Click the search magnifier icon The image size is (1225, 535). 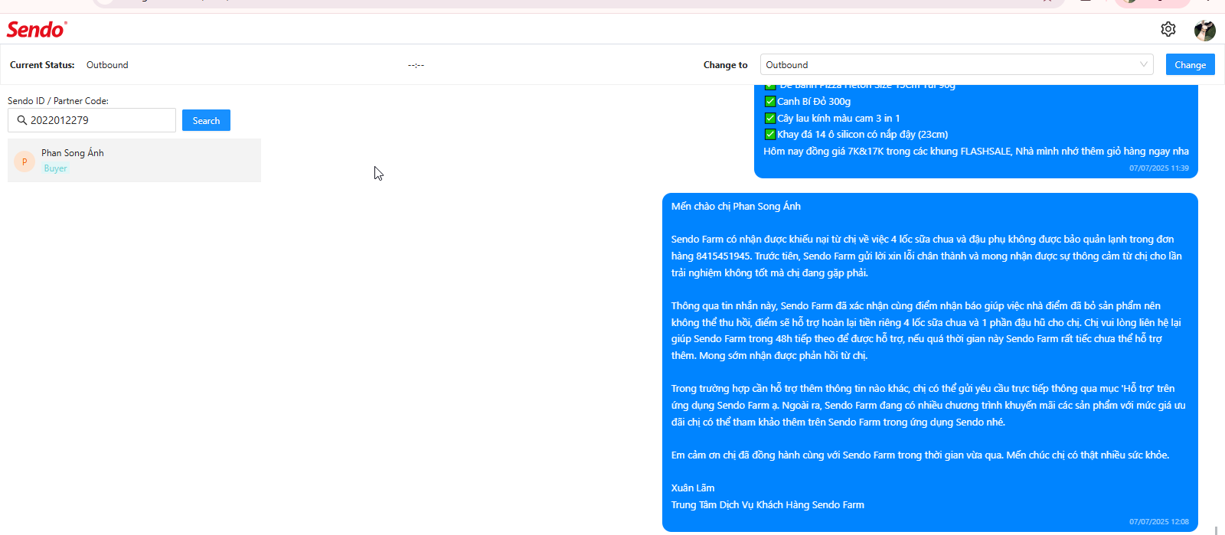(x=22, y=120)
